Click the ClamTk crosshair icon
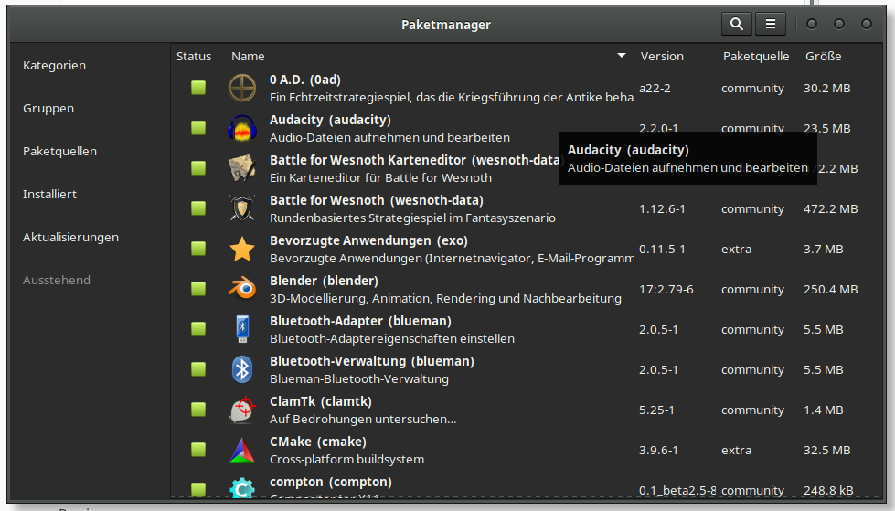Screen dimensions: 895x511 point(242,410)
